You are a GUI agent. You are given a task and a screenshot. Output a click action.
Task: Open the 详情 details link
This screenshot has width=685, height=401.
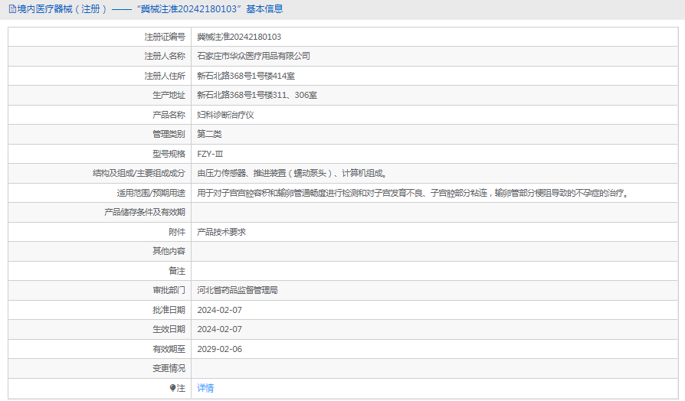(205, 388)
